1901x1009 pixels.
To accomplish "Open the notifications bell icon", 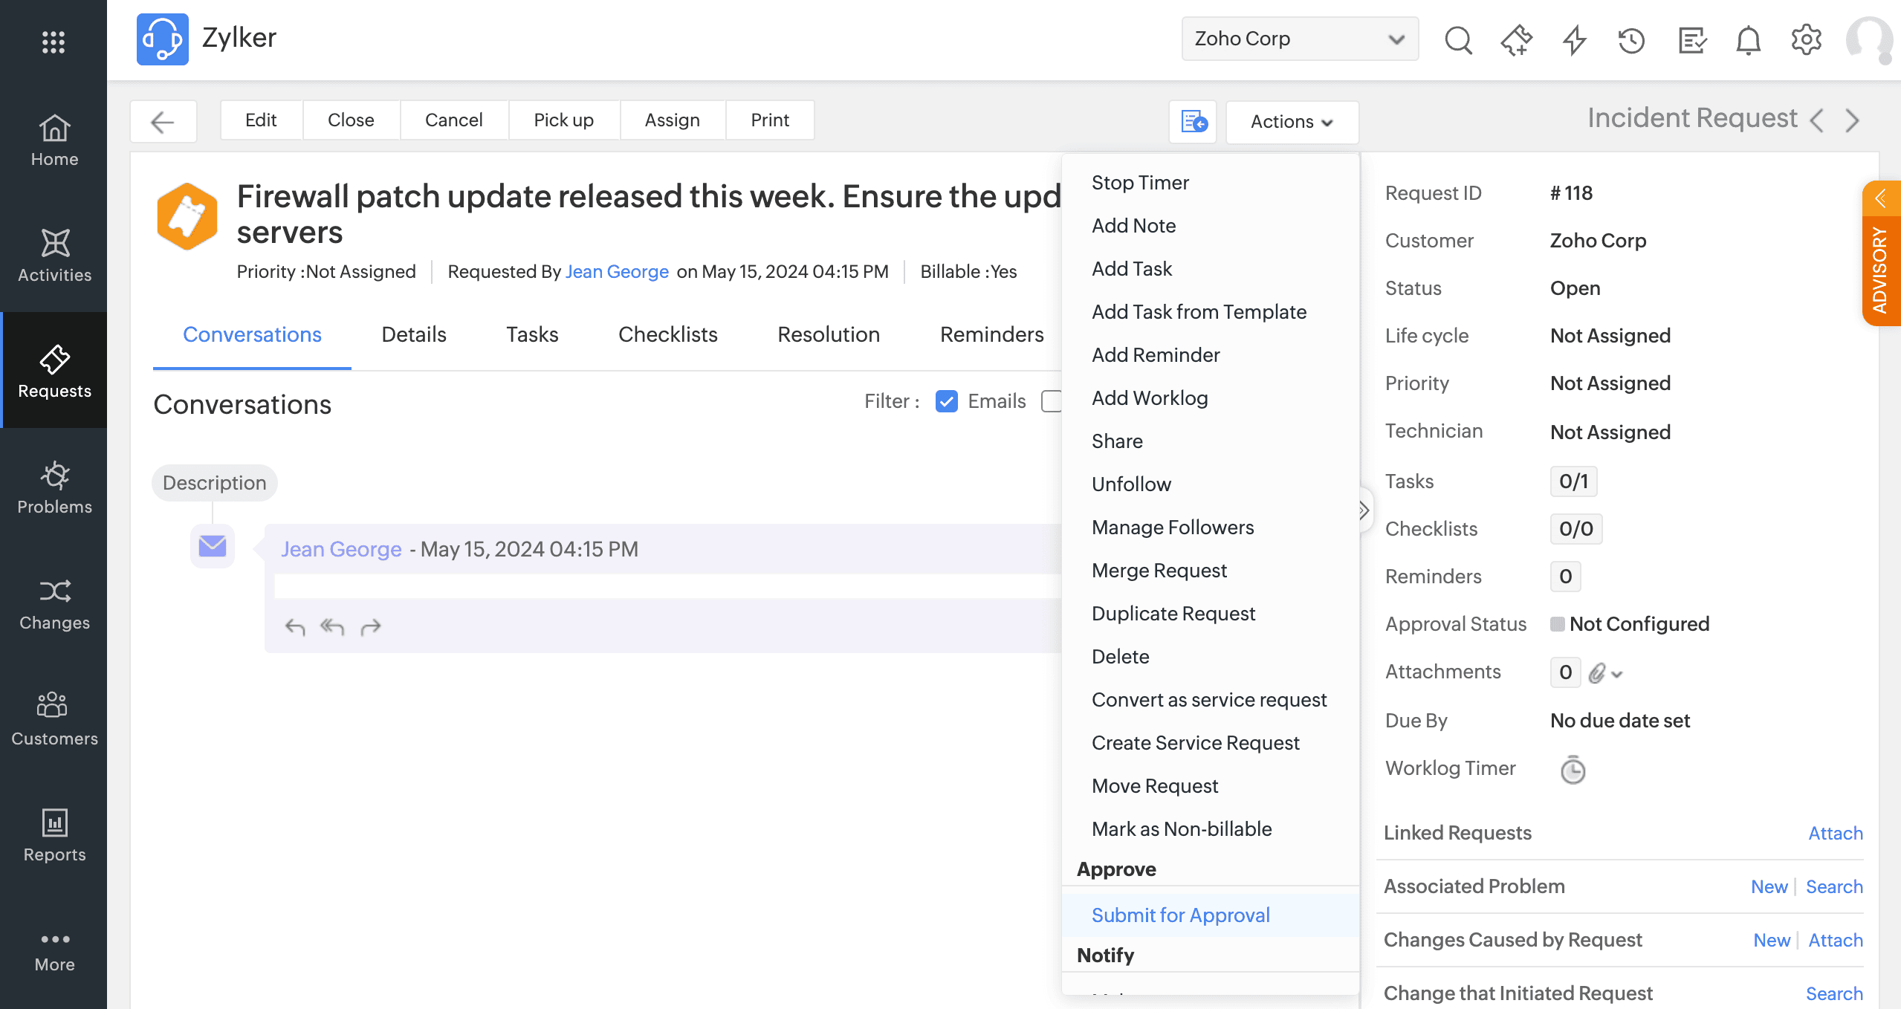I will 1748,39.
